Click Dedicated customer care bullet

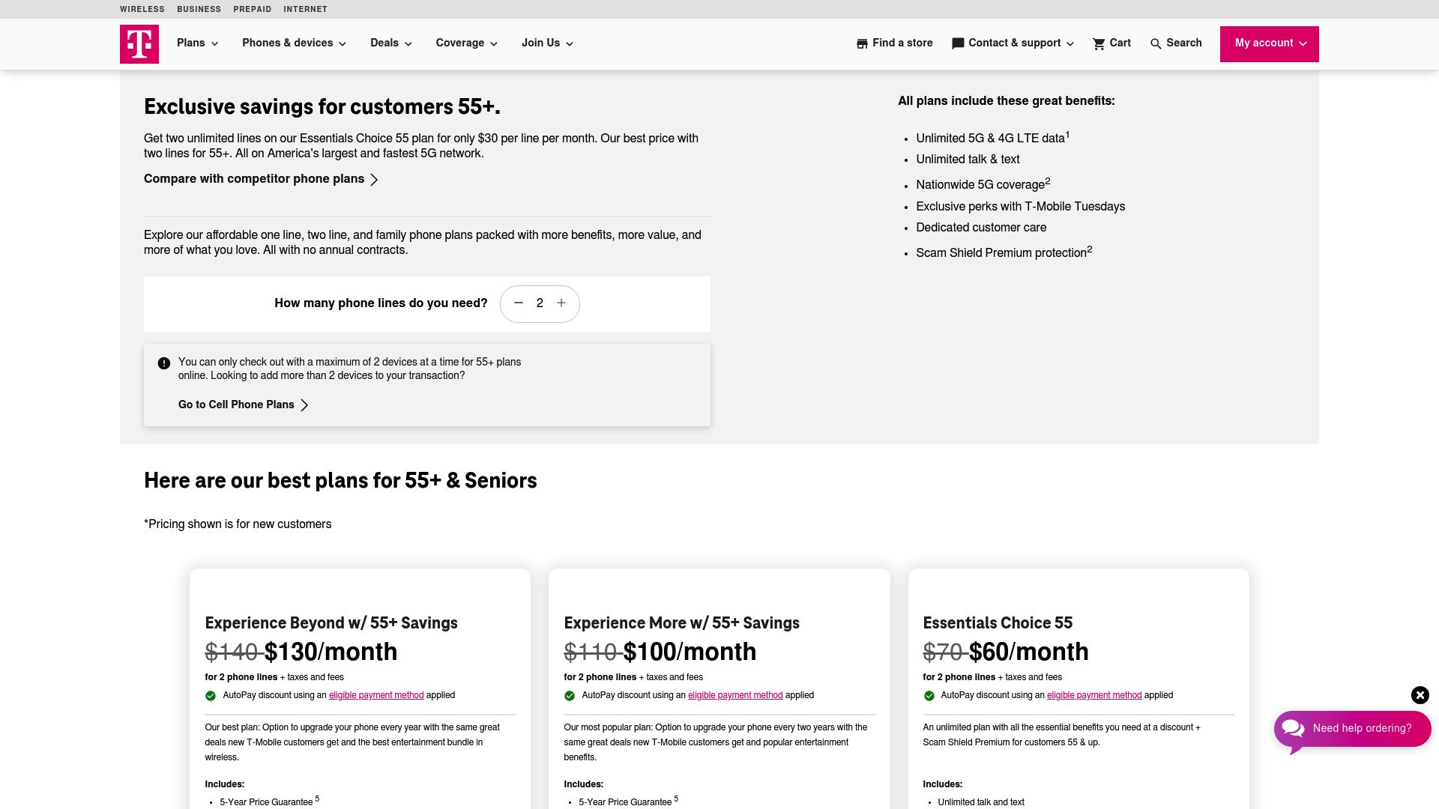[x=981, y=228]
